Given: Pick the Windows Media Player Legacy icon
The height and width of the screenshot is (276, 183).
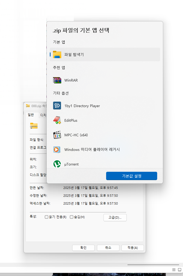Looking at the screenshot, I should click(x=57, y=149).
